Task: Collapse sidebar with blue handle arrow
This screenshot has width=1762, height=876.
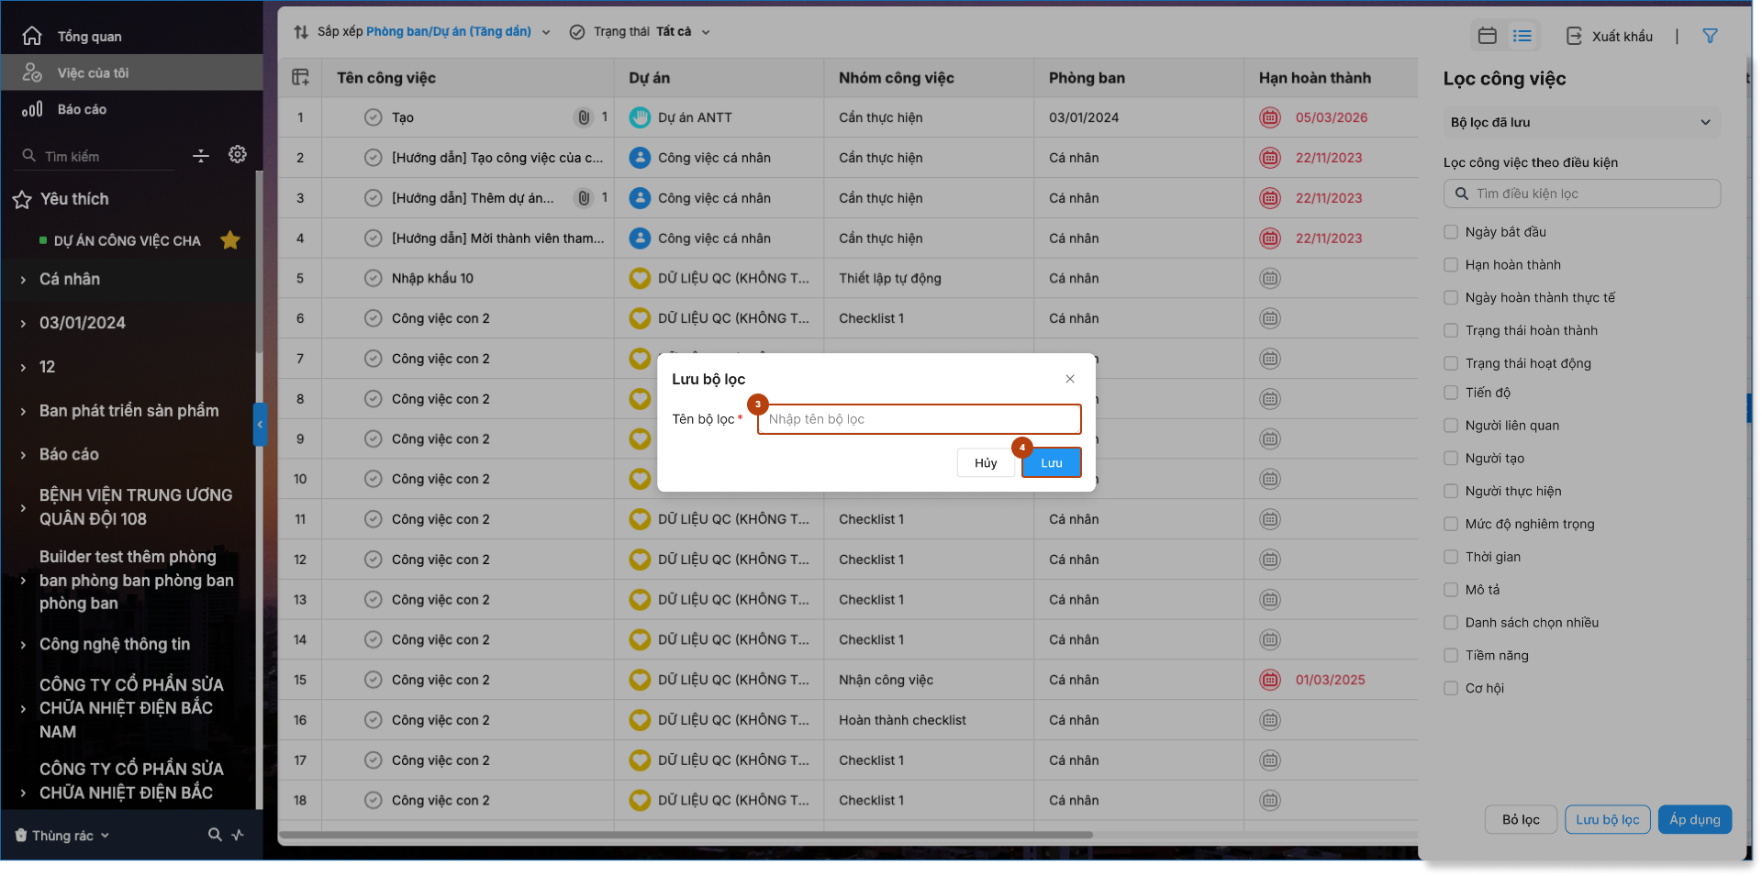Action: tap(260, 425)
